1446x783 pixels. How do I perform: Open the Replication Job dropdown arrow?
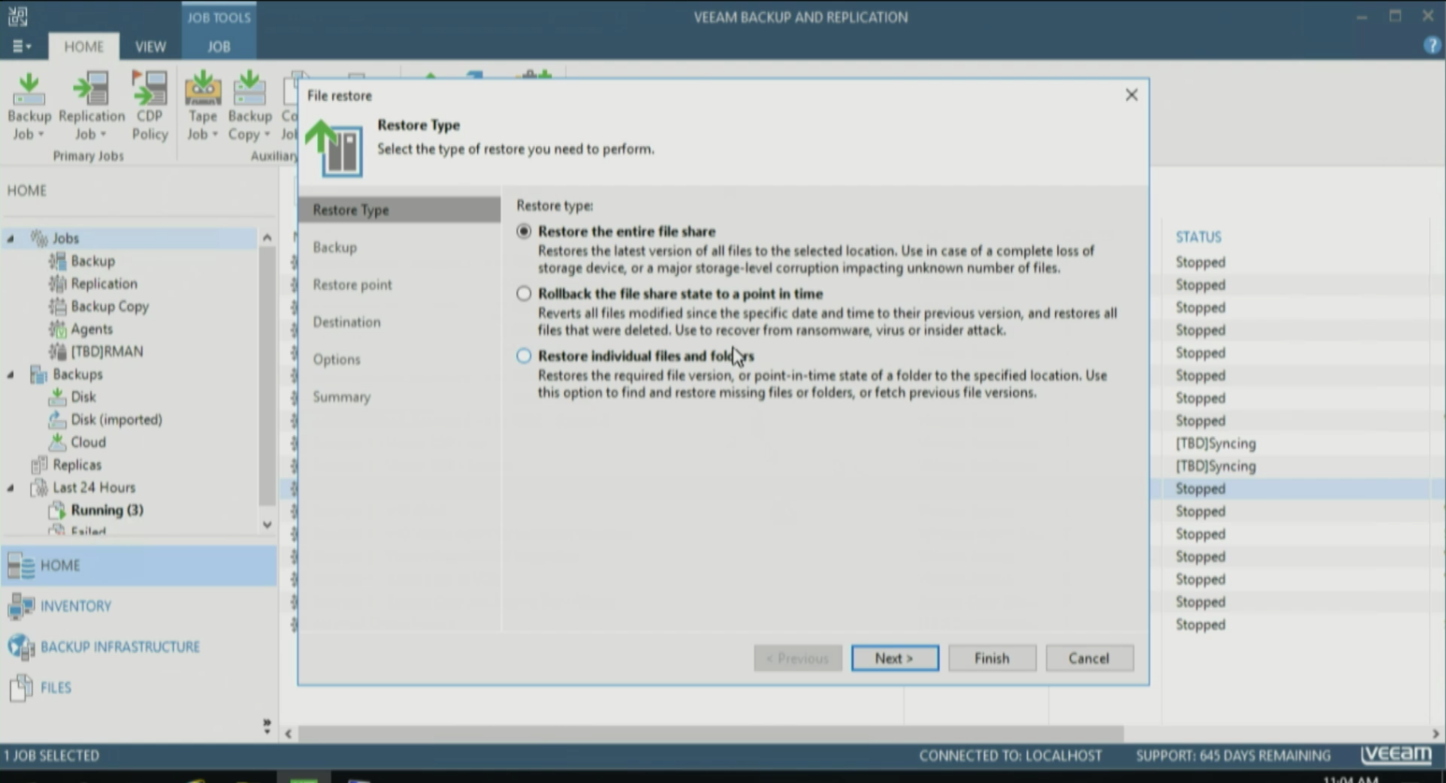point(103,135)
